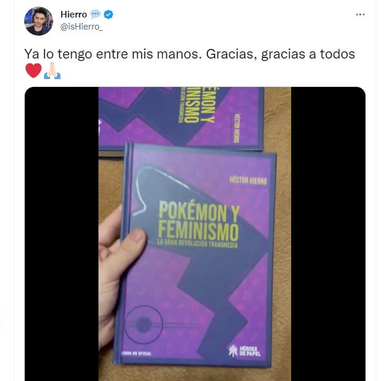Click "HÉCTOR HIERRO" author name on front book
Viewport: 389px width, 381px height.
tap(248, 181)
